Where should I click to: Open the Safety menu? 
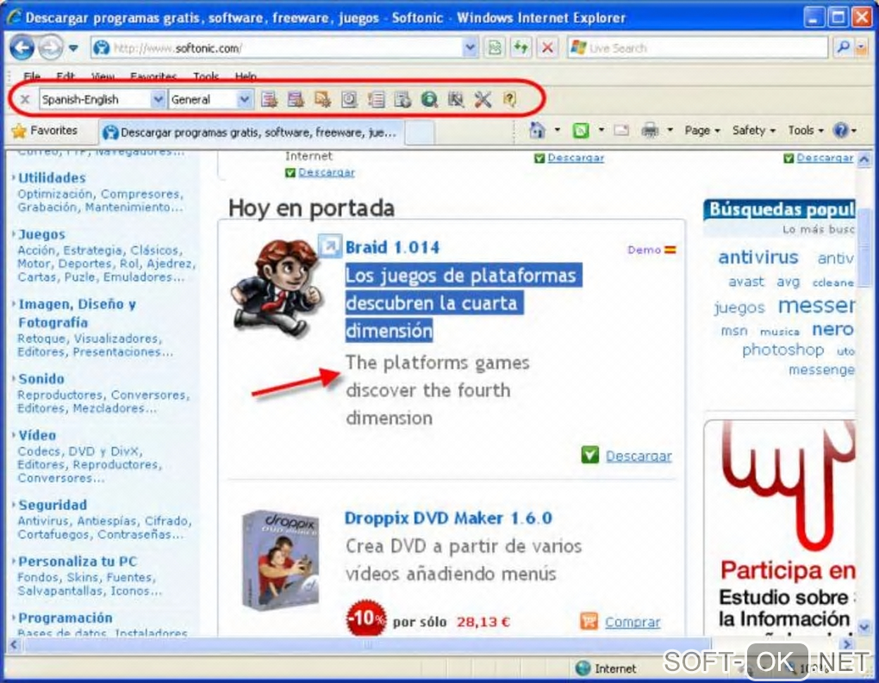(x=754, y=131)
